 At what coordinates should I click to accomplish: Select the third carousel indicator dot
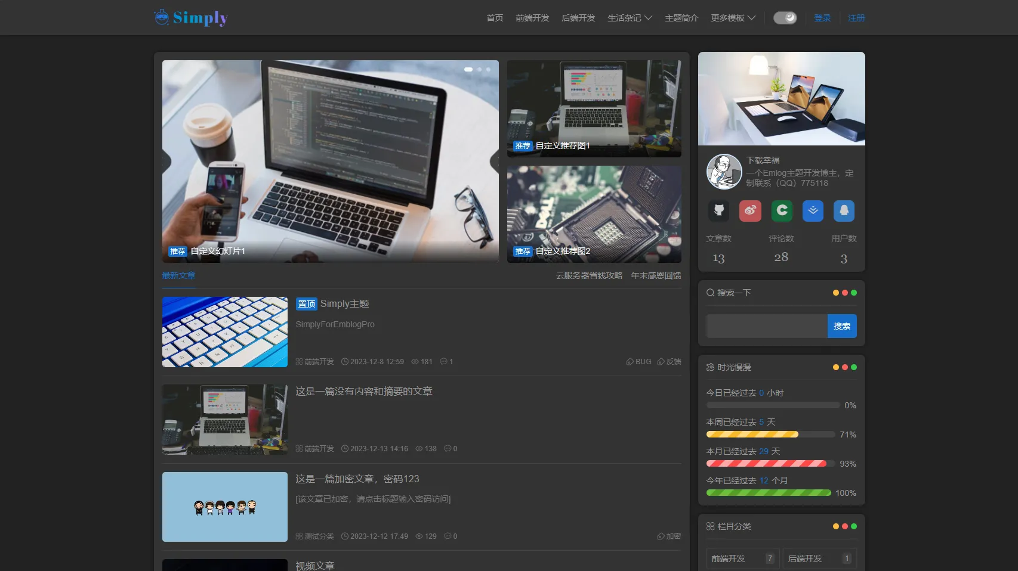point(488,70)
